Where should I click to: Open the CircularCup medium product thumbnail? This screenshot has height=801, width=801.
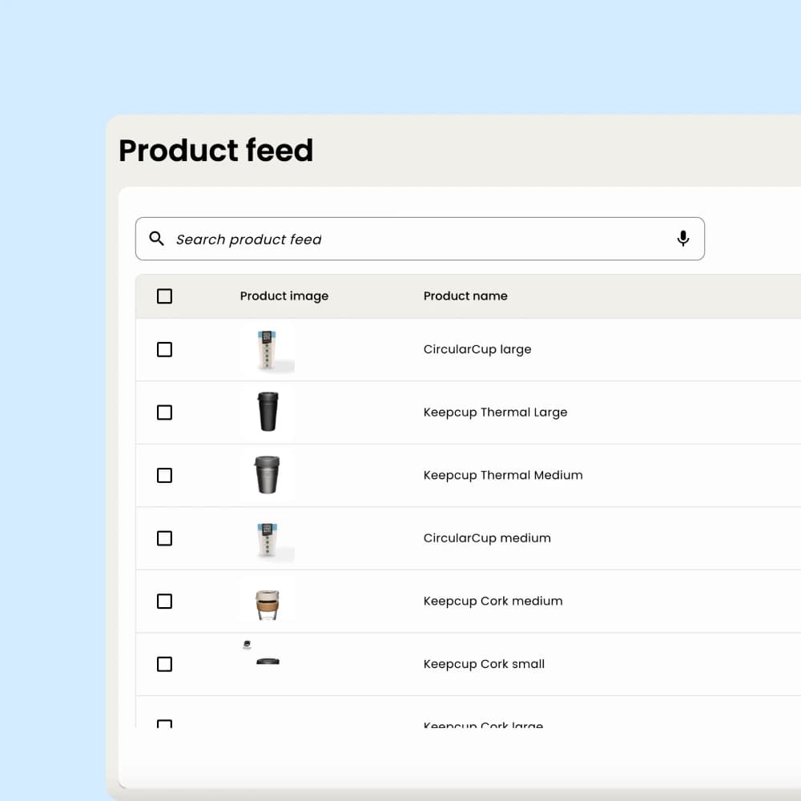tap(267, 538)
